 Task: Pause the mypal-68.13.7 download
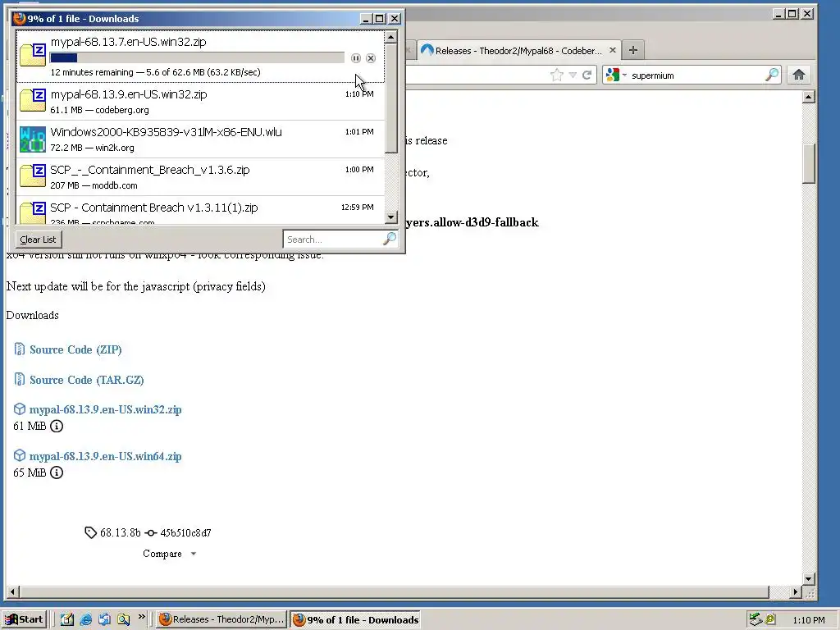356,58
